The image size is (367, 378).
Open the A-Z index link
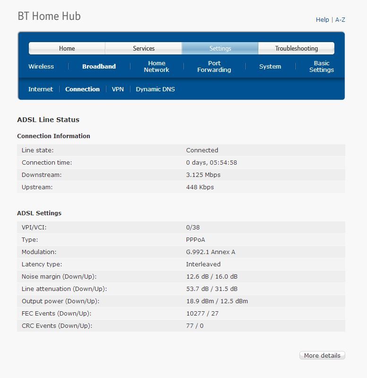pos(340,19)
